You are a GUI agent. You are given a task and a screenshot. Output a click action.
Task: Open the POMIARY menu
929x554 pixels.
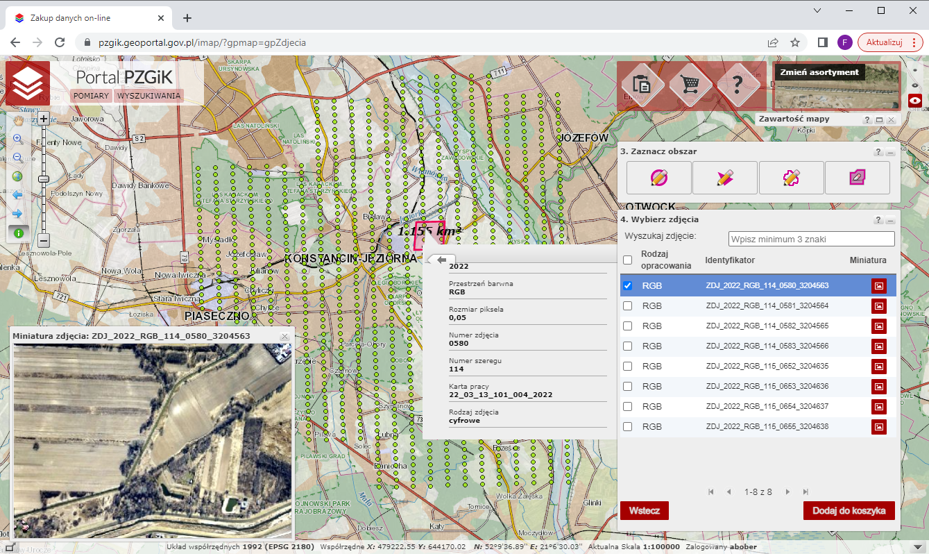tap(91, 96)
